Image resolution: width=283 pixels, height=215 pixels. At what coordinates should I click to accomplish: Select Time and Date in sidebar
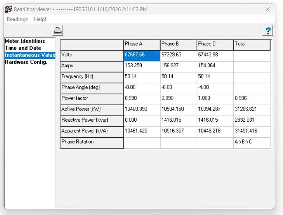[23, 48]
